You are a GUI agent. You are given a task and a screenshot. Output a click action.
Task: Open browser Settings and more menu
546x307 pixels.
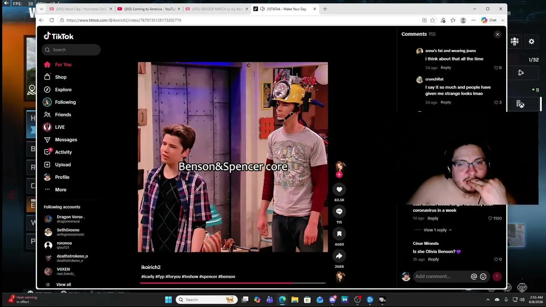click(473, 20)
